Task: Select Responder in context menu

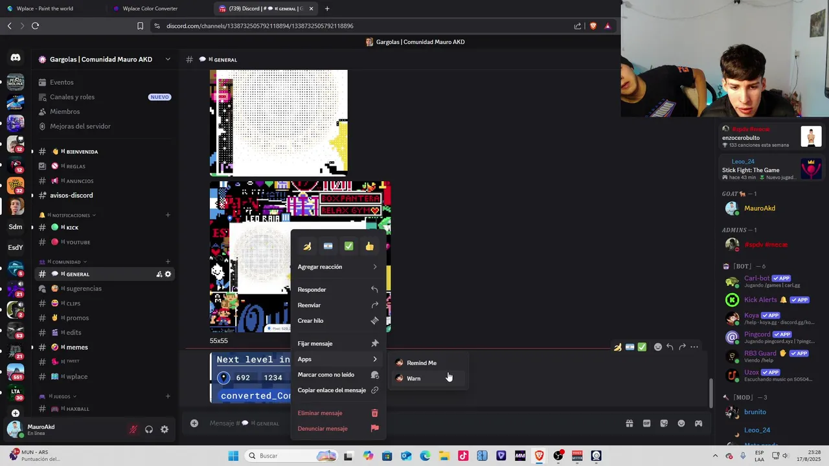Action: [338, 289]
